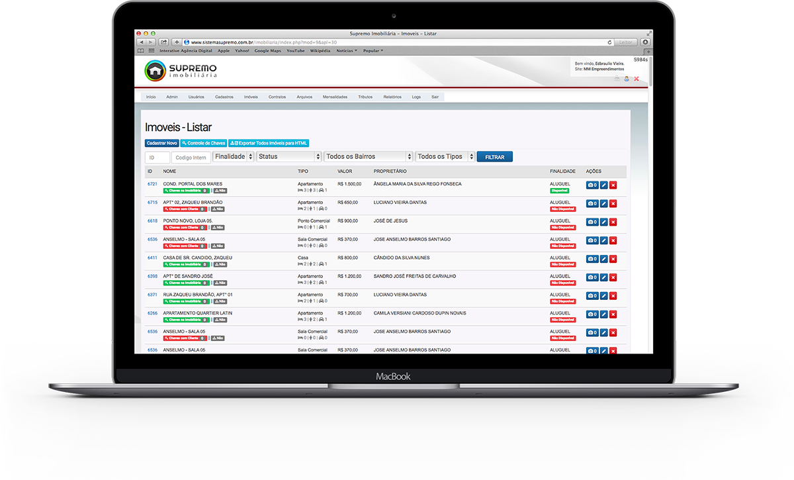The image size is (794, 480).
Task: Click the Cadastrar Novo button
Action: click(161, 143)
